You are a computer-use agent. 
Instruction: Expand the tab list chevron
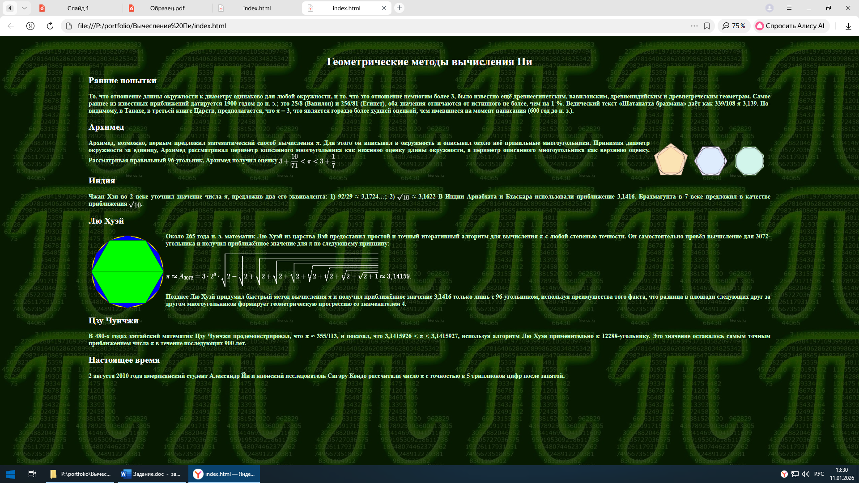(x=24, y=8)
